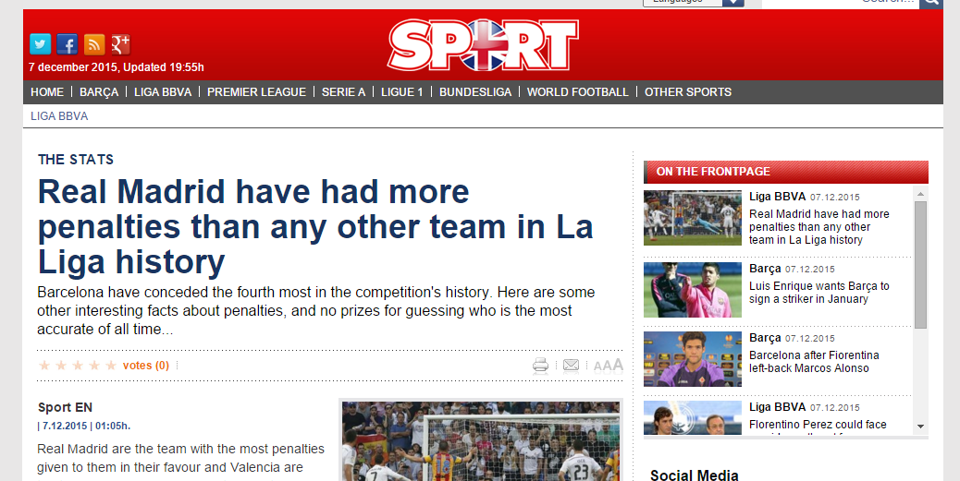Open the PREMIER LEAGUE menu item
Image resolution: width=960 pixels, height=481 pixels.
click(x=256, y=91)
